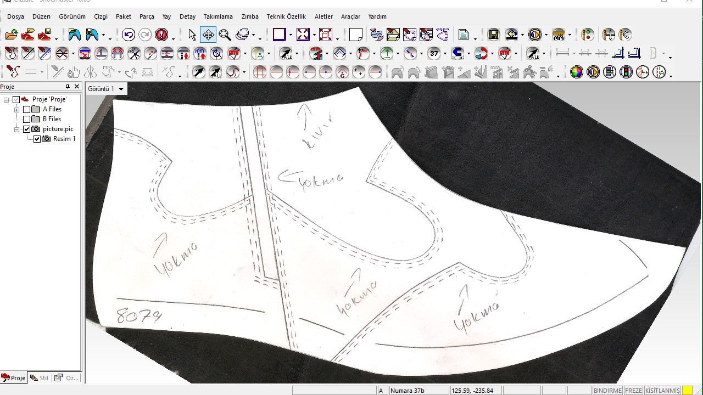Close the Proje side panel
This screenshot has width=703, height=395.
click(x=77, y=87)
